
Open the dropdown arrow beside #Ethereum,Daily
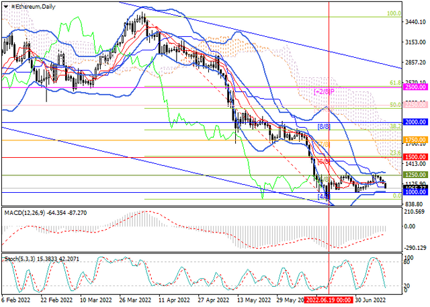pyautogui.click(x=6, y=7)
